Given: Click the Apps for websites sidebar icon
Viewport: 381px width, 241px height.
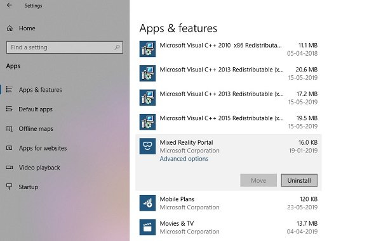Looking at the screenshot, I should [x=10, y=148].
